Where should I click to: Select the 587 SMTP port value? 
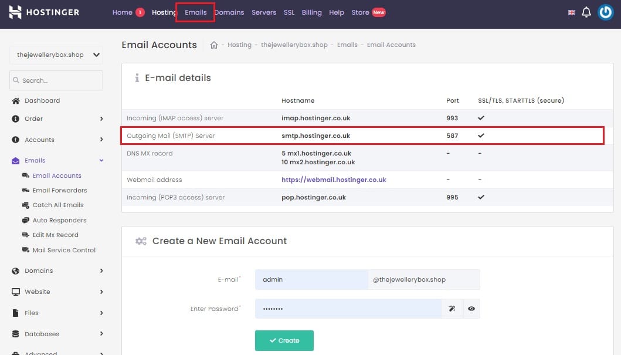click(x=452, y=136)
